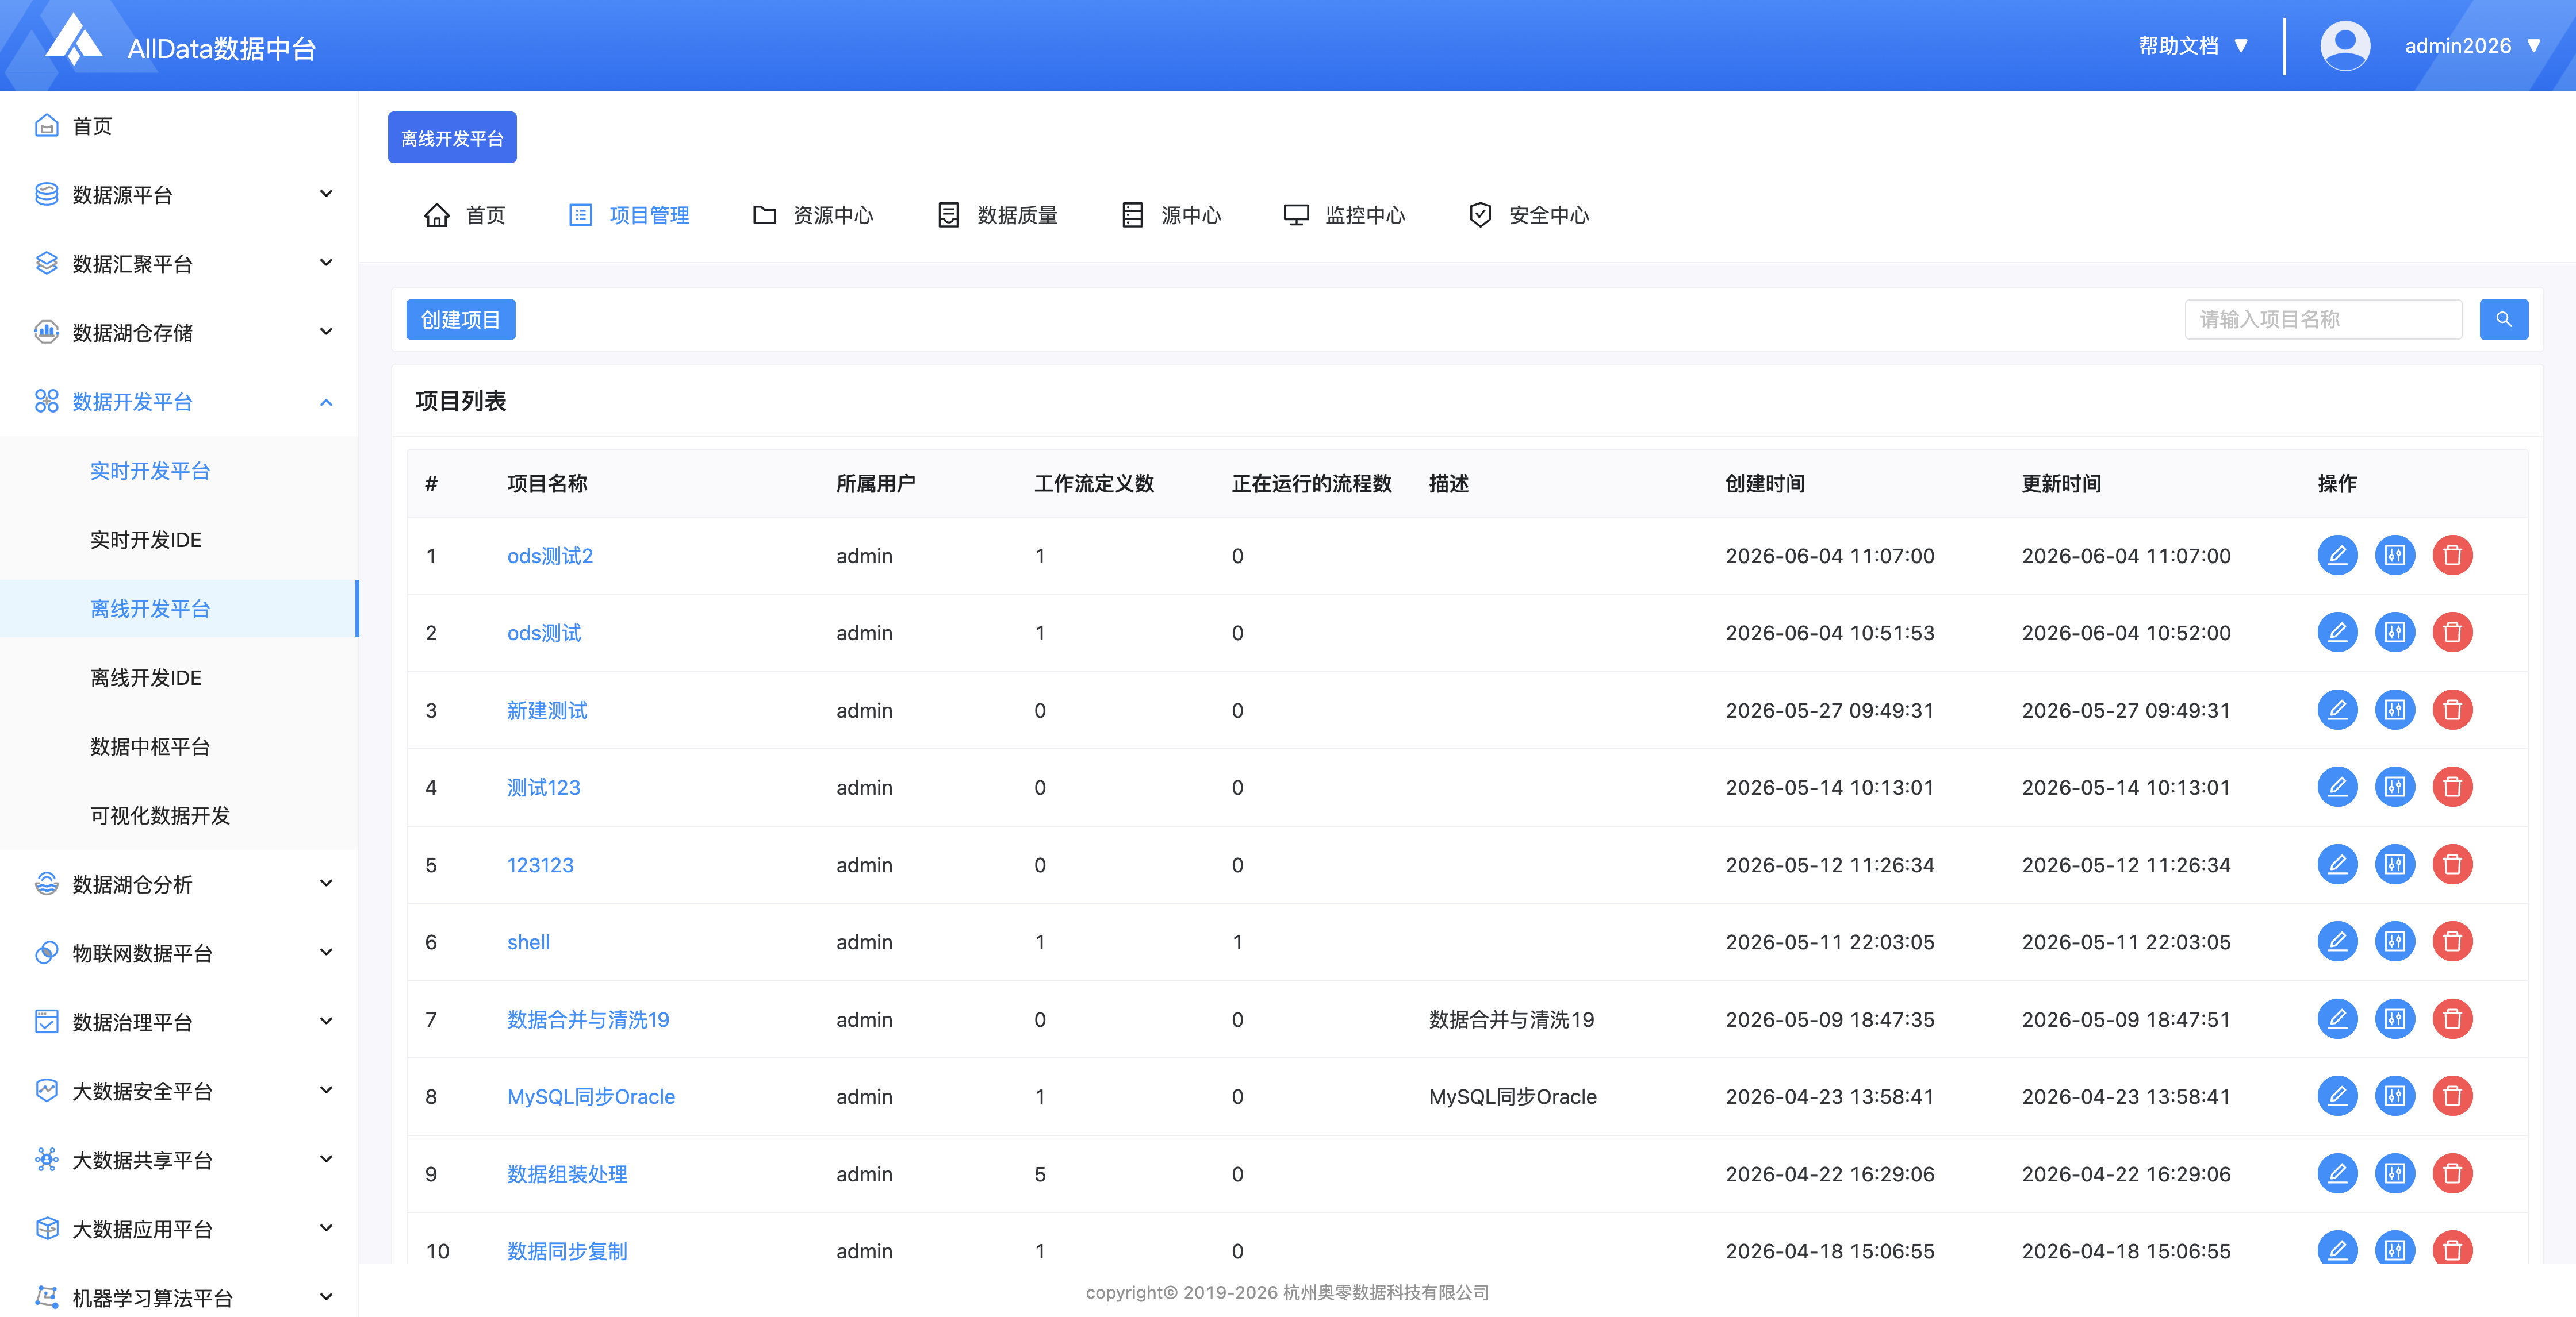Expand the 数据湖仓分析 sidebar menu
Screen dimensions: 2576x1317
(x=179, y=884)
